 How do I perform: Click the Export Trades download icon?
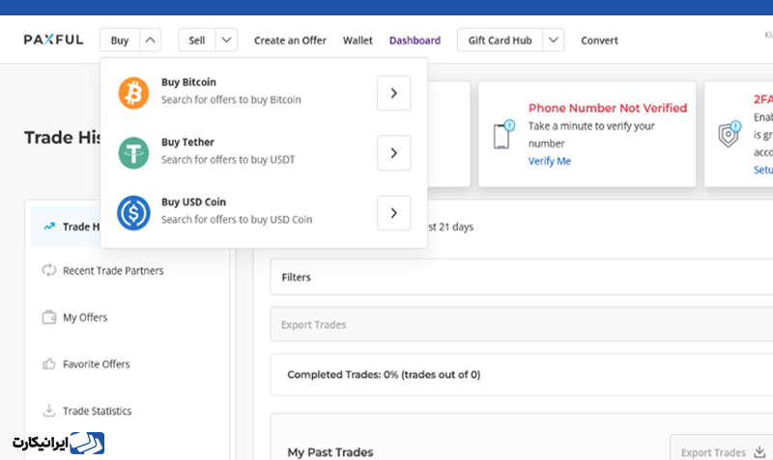[x=759, y=451]
